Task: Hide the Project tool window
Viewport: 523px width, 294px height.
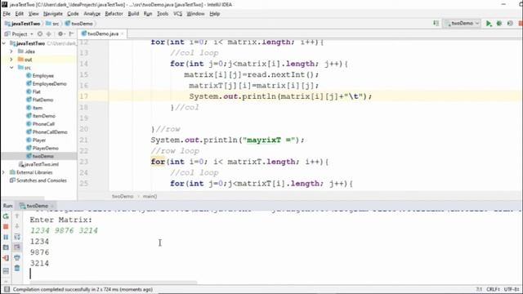Action: [x=71, y=34]
